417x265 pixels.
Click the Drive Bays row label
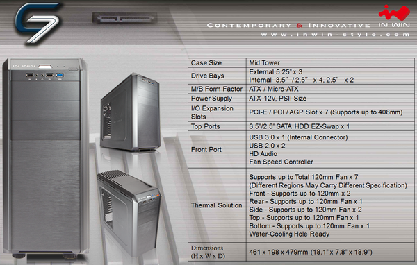(x=207, y=76)
